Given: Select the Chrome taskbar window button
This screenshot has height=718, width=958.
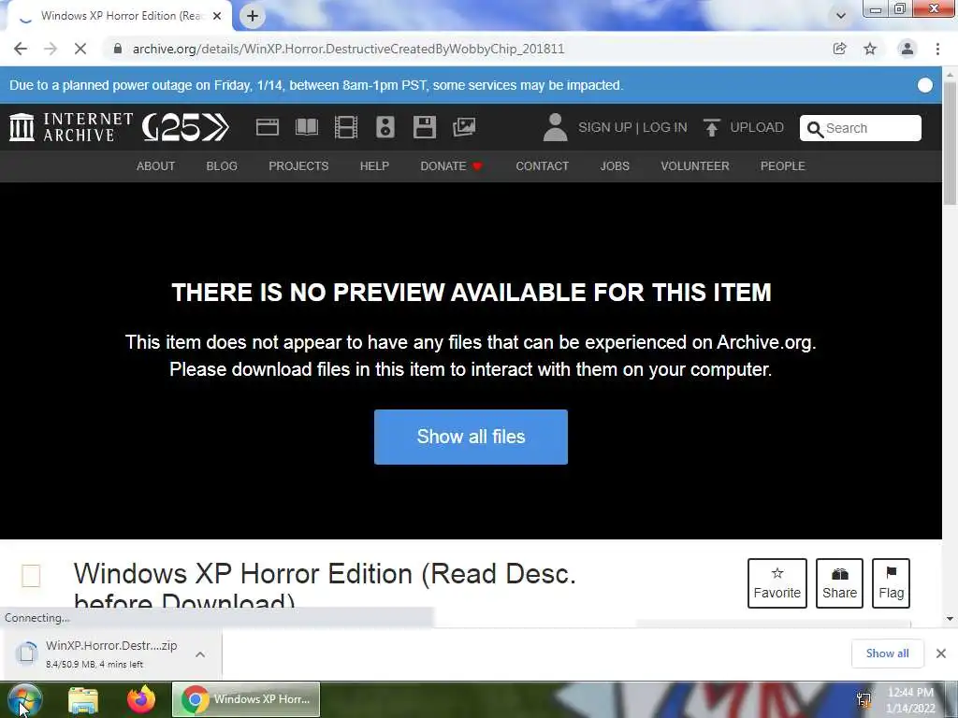Looking at the screenshot, I should click(246, 699).
